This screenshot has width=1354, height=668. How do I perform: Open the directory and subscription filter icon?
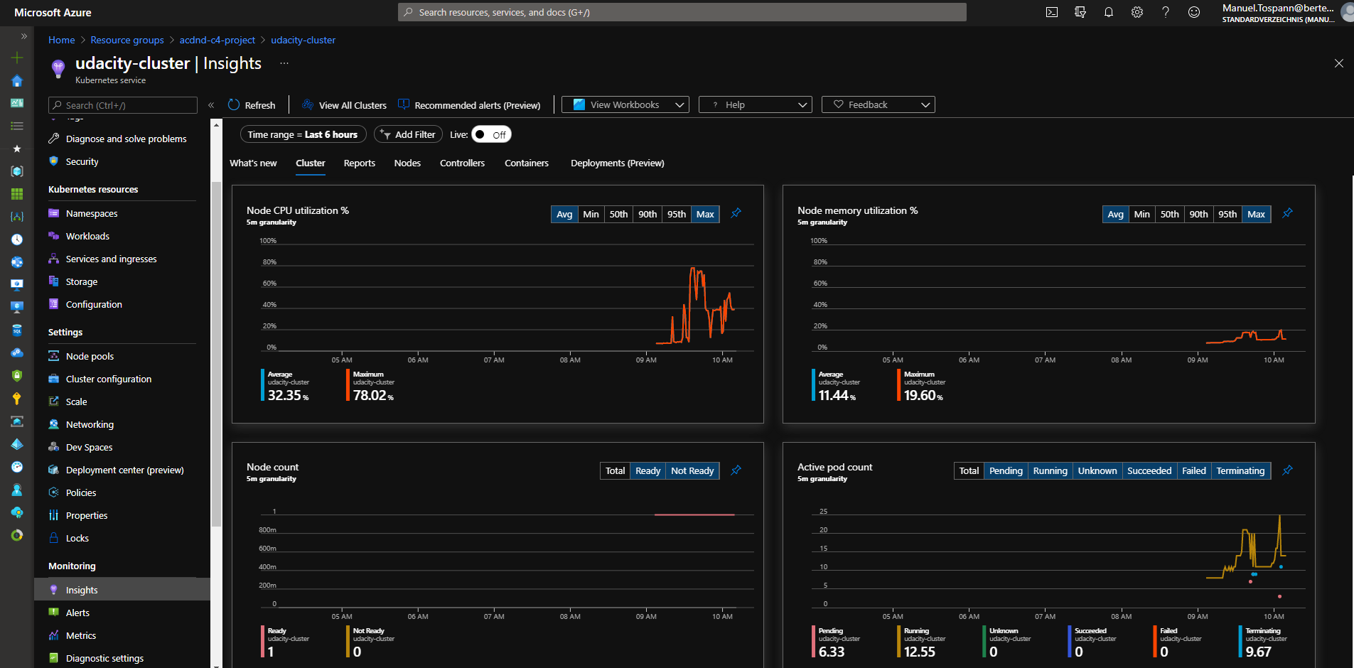tap(1080, 12)
